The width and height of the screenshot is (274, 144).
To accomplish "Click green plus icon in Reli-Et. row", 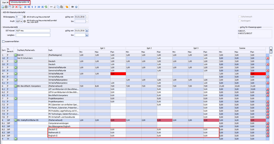I will (x=16, y=55).
